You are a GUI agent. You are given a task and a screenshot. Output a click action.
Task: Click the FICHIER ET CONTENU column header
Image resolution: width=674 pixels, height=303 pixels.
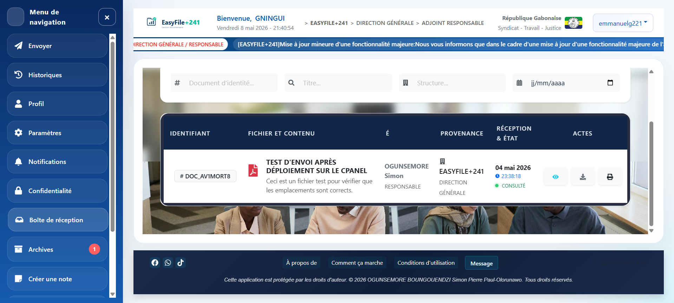(281, 133)
